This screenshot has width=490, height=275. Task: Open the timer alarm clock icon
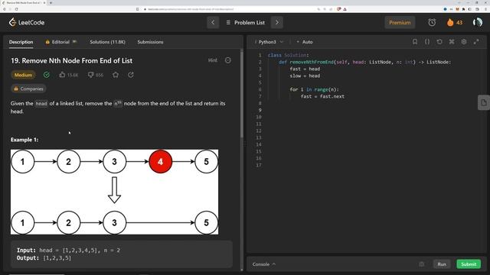(x=432, y=22)
